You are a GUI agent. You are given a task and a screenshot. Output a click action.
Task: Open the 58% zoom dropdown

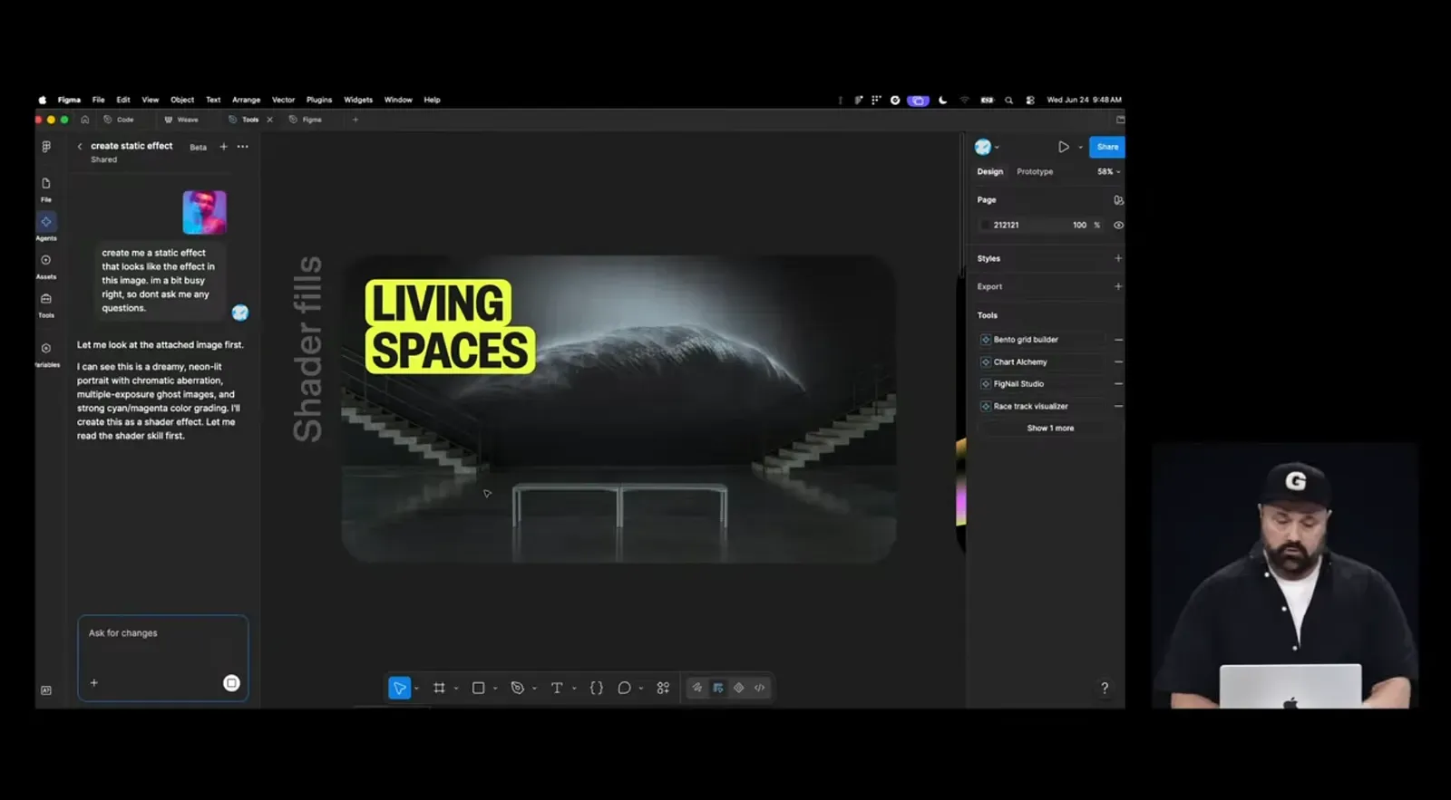[x=1108, y=171]
